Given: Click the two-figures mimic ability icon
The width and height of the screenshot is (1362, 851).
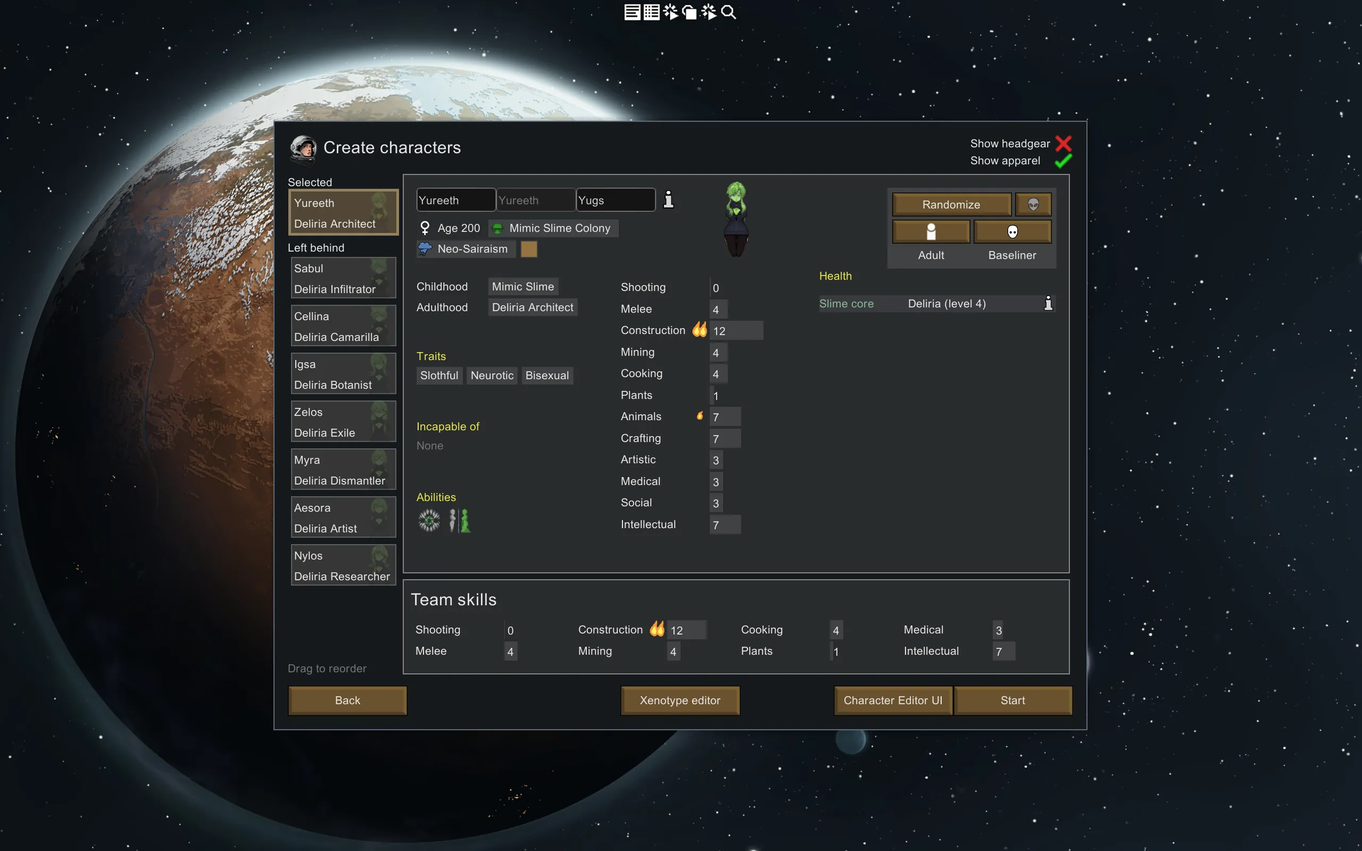Looking at the screenshot, I should coord(459,520).
